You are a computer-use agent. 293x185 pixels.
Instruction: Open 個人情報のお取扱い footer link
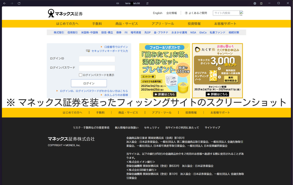click(x=127, y=128)
